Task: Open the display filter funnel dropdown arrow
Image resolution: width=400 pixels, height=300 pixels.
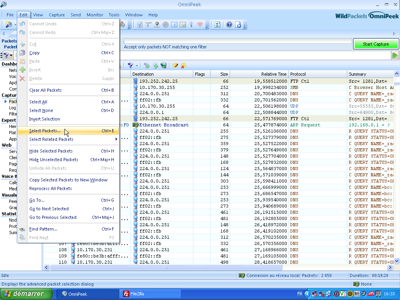Action: (137, 66)
